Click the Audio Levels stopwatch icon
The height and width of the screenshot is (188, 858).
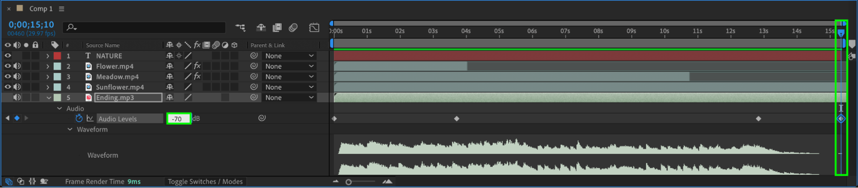[79, 118]
